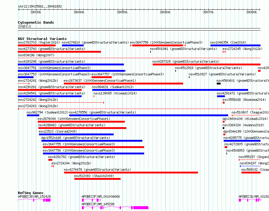The image size is (269, 211).
Task: Open esv2676044 1000GenomesPhase1 variant
Action: (74, 119)
